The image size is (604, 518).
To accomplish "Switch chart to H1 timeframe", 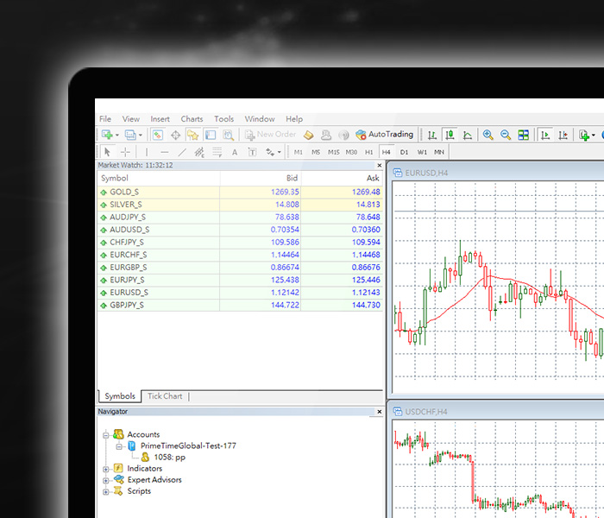I will (368, 152).
